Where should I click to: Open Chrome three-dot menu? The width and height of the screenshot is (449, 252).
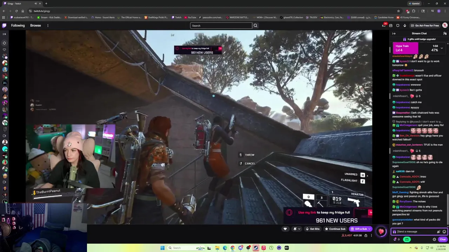[x=445, y=11]
